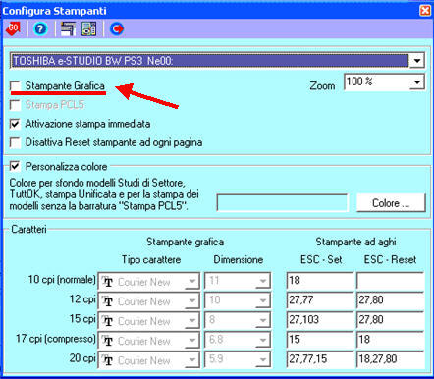
Task: Open the 17 cpi (compresso) font dropdown
Action: coord(191,341)
